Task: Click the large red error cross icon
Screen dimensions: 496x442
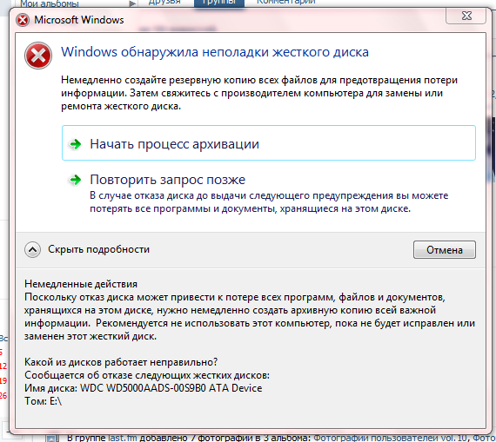Action: coord(38,56)
